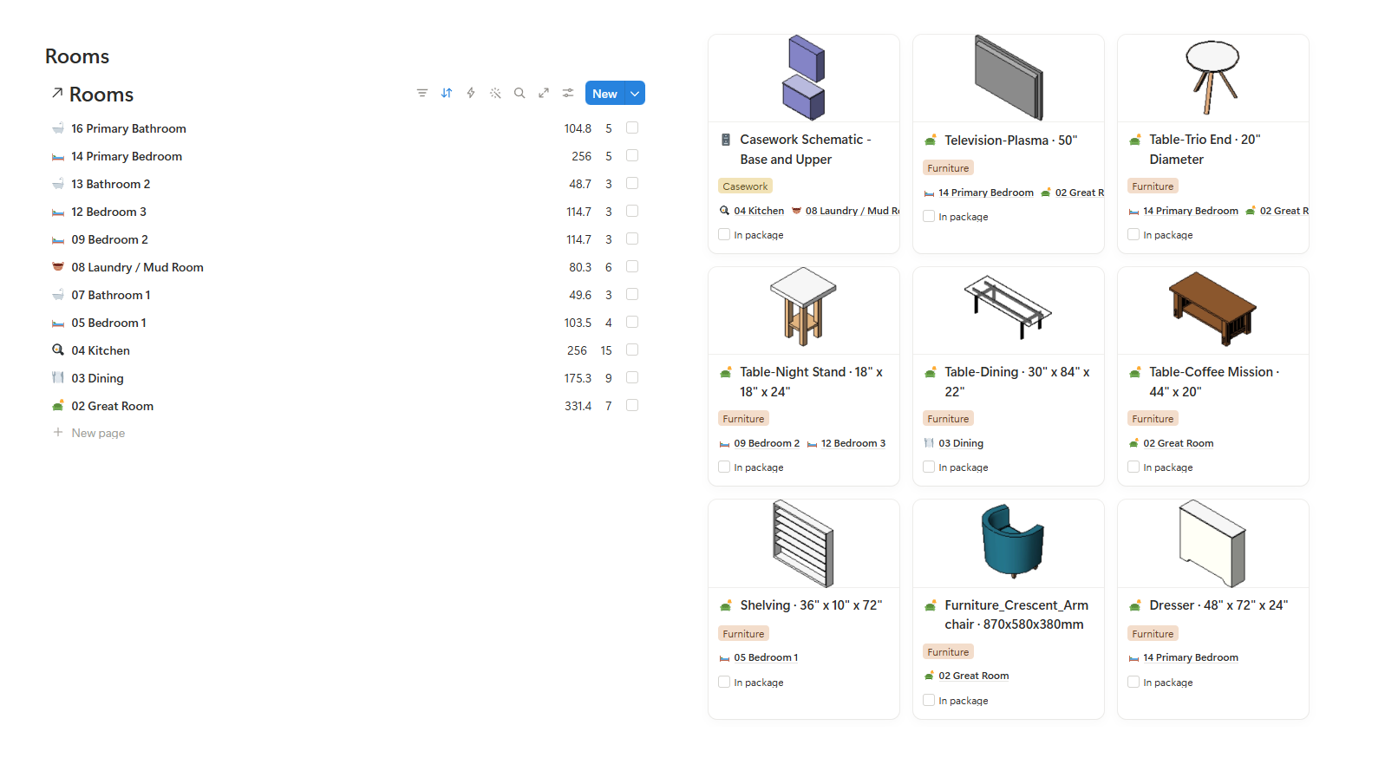
Task: Tick the checkbox for 04 Kitchen row
Action: [x=632, y=350]
